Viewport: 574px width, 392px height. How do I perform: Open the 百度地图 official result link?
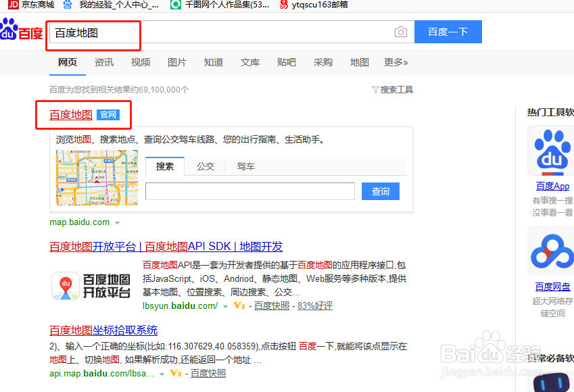(x=71, y=115)
